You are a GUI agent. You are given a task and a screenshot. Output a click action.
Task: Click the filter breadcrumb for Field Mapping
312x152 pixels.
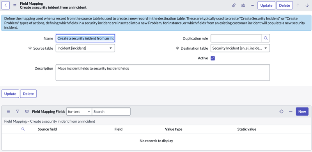[50, 121]
